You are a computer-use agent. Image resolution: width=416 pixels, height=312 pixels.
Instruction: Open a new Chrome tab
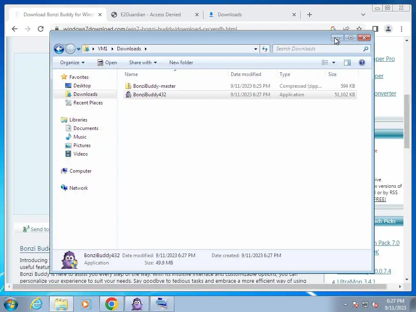309,15
